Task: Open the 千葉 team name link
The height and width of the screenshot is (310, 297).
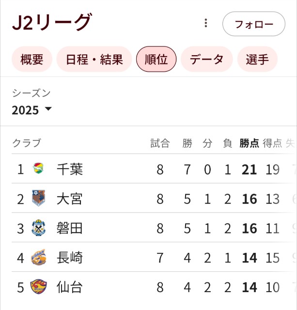Action: point(70,169)
